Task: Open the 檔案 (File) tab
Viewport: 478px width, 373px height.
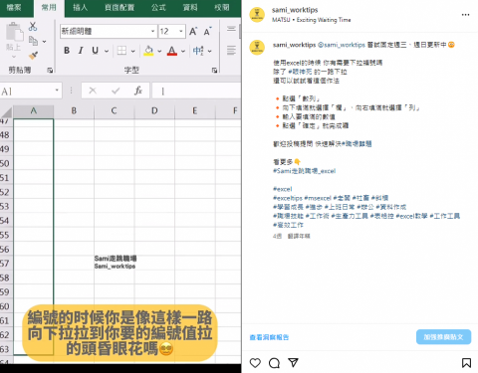Action: tap(14, 7)
